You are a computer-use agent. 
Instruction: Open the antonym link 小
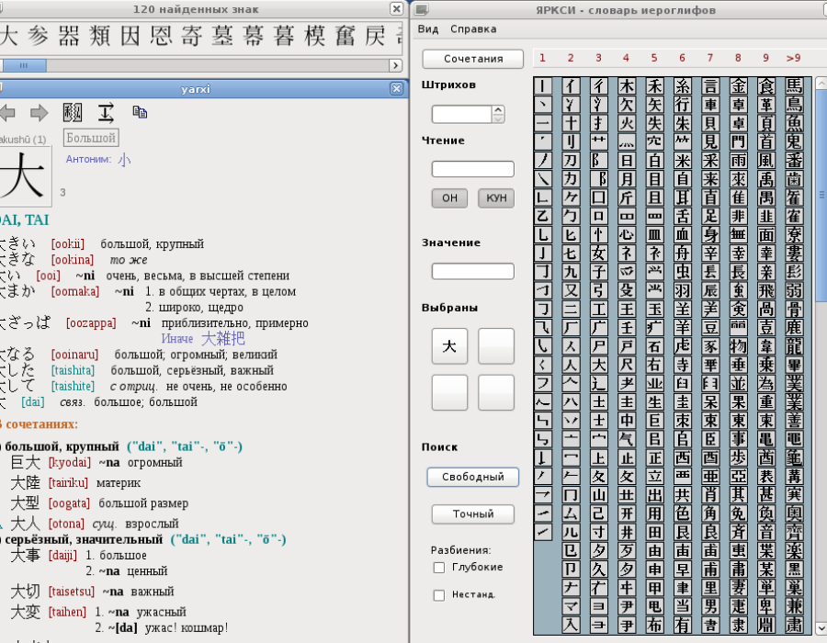point(124,159)
